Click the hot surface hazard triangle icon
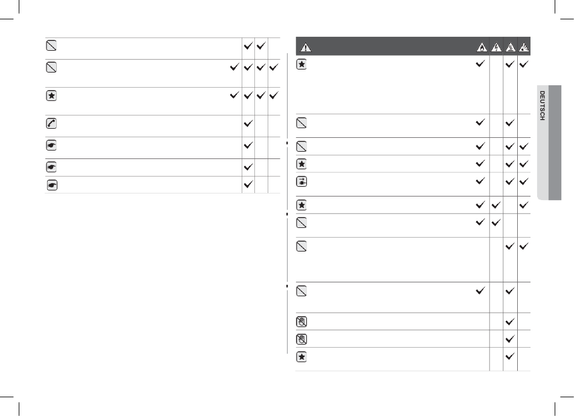574x416 pixels. [x=511, y=47]
